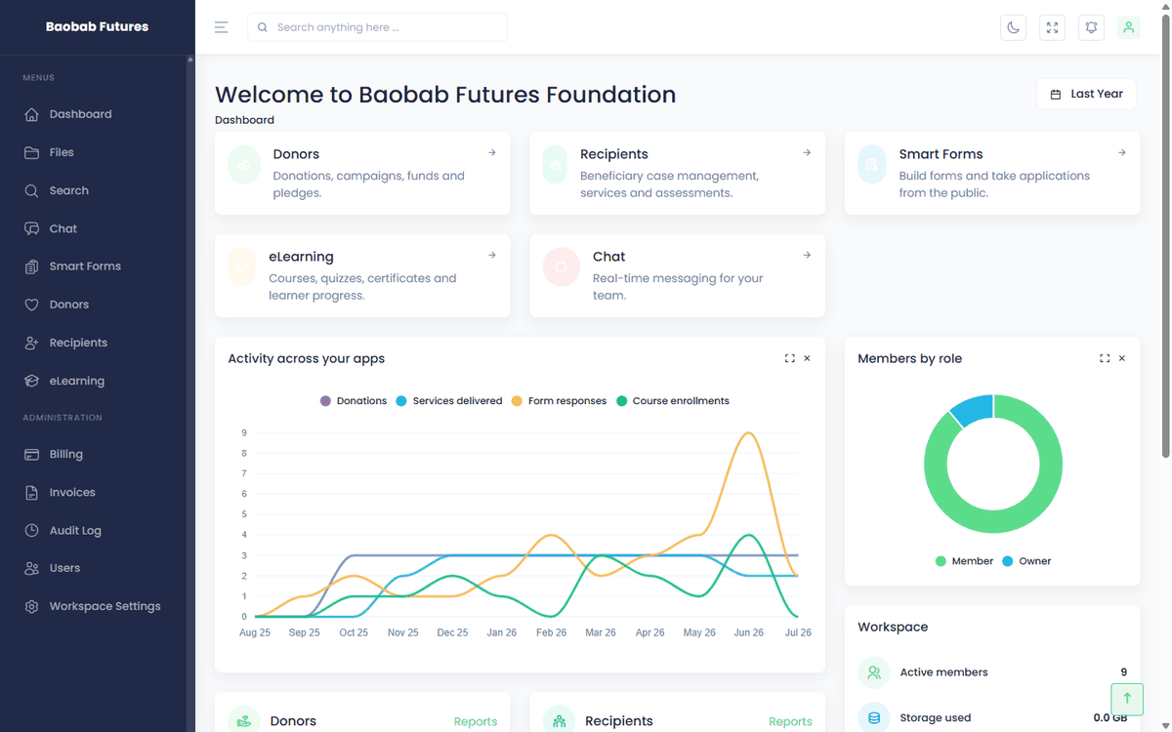Click the Recipients card arrow
The image size is (1172, 732).
coord(807,152)
